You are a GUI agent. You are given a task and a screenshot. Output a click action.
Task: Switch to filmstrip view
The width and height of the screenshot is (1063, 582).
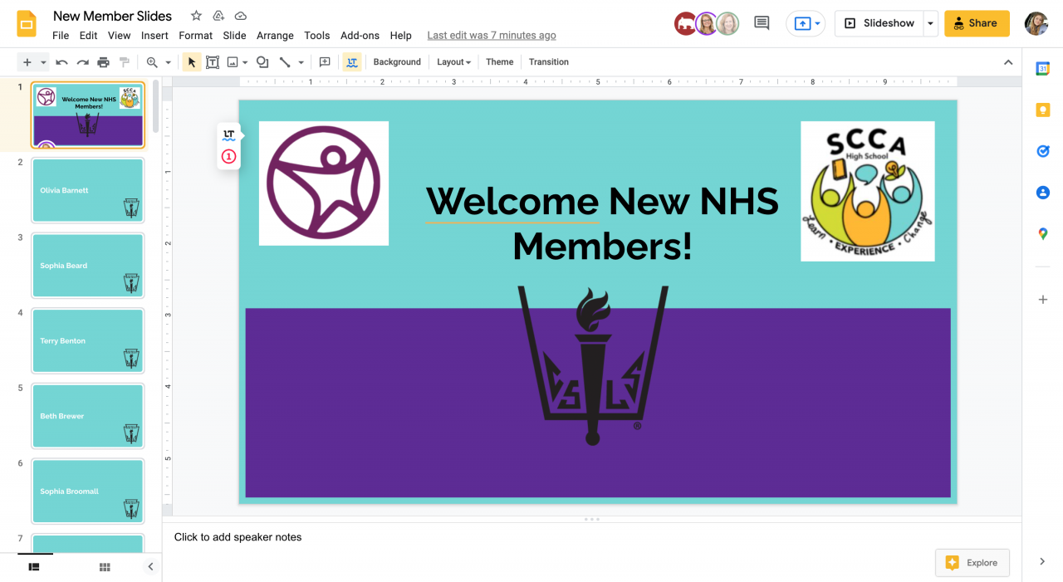click(x=34, y=567)
